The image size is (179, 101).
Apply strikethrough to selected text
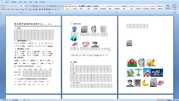click(16, 9)
